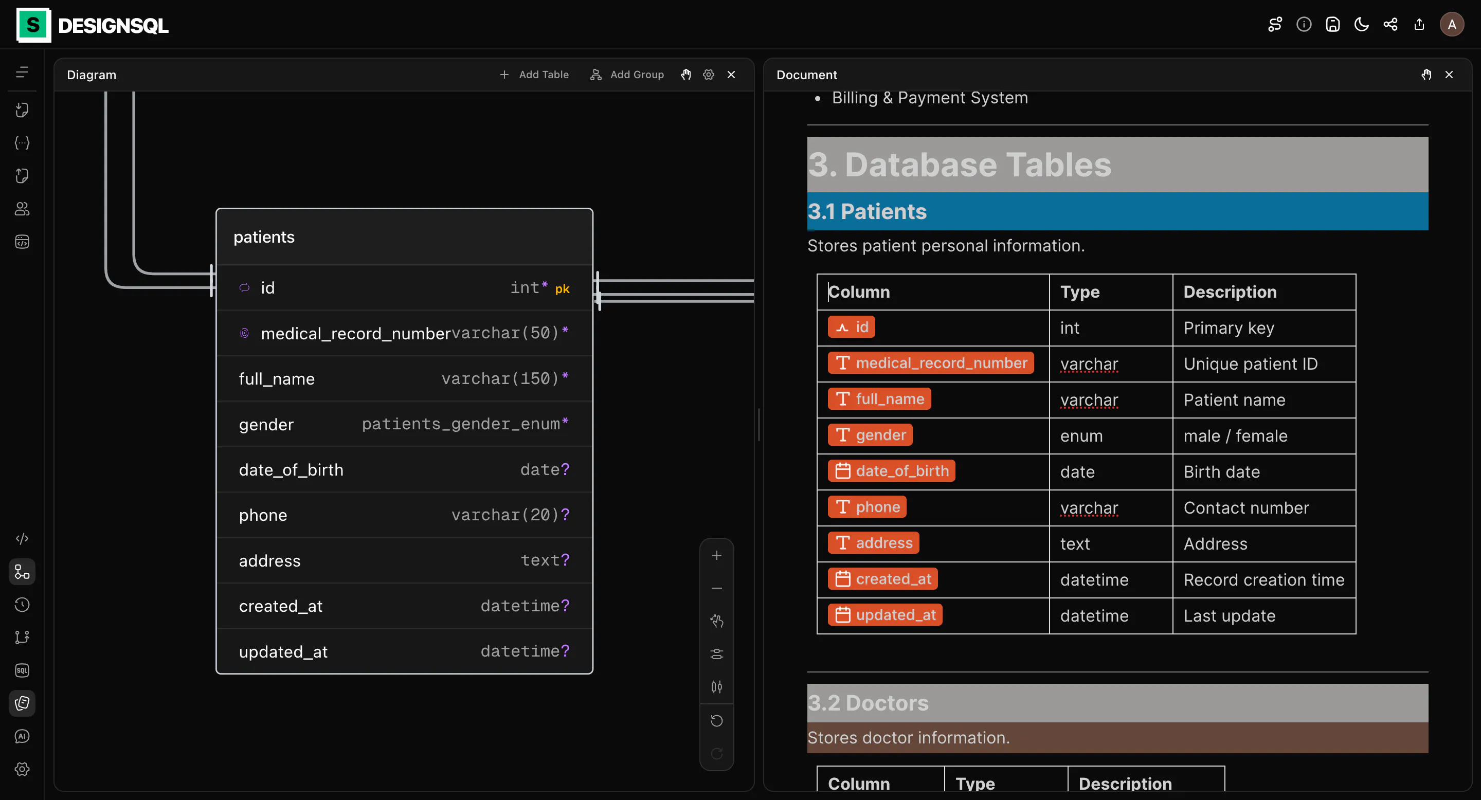
Task: Open the SQL icon in the sidebar
Action: pos(22,670)
